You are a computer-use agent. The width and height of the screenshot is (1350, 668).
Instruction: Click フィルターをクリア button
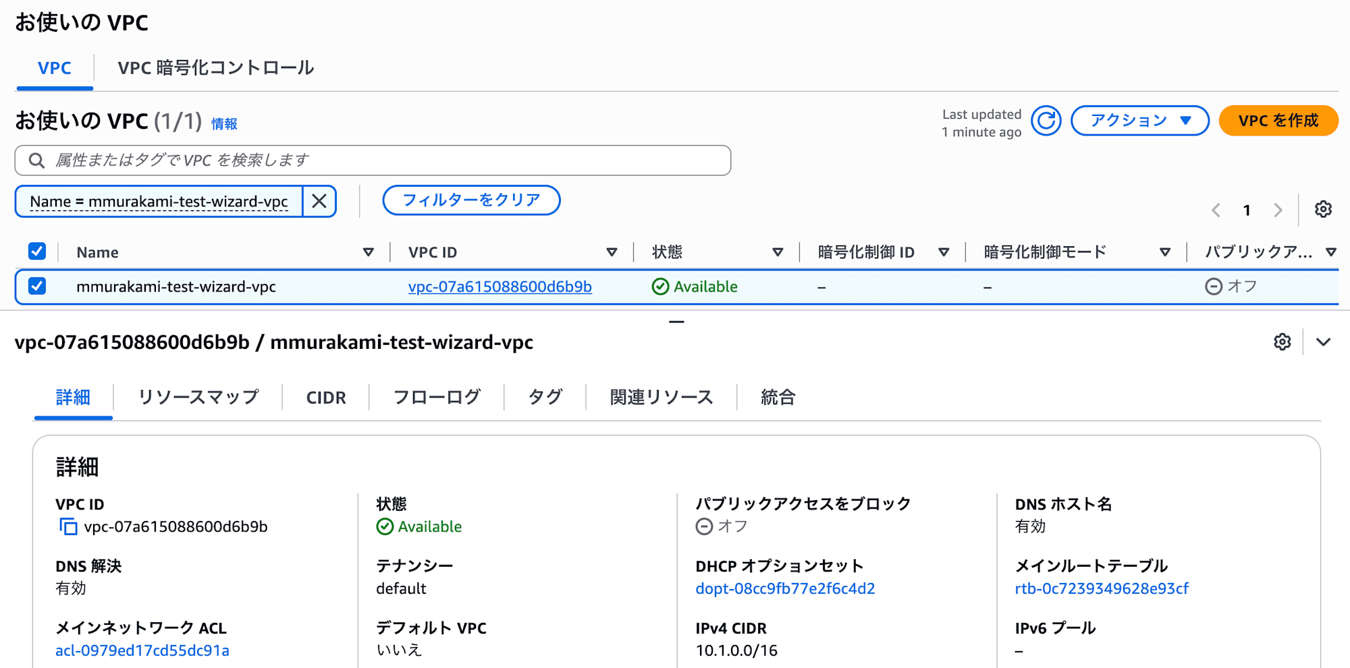tap(471, 200)
